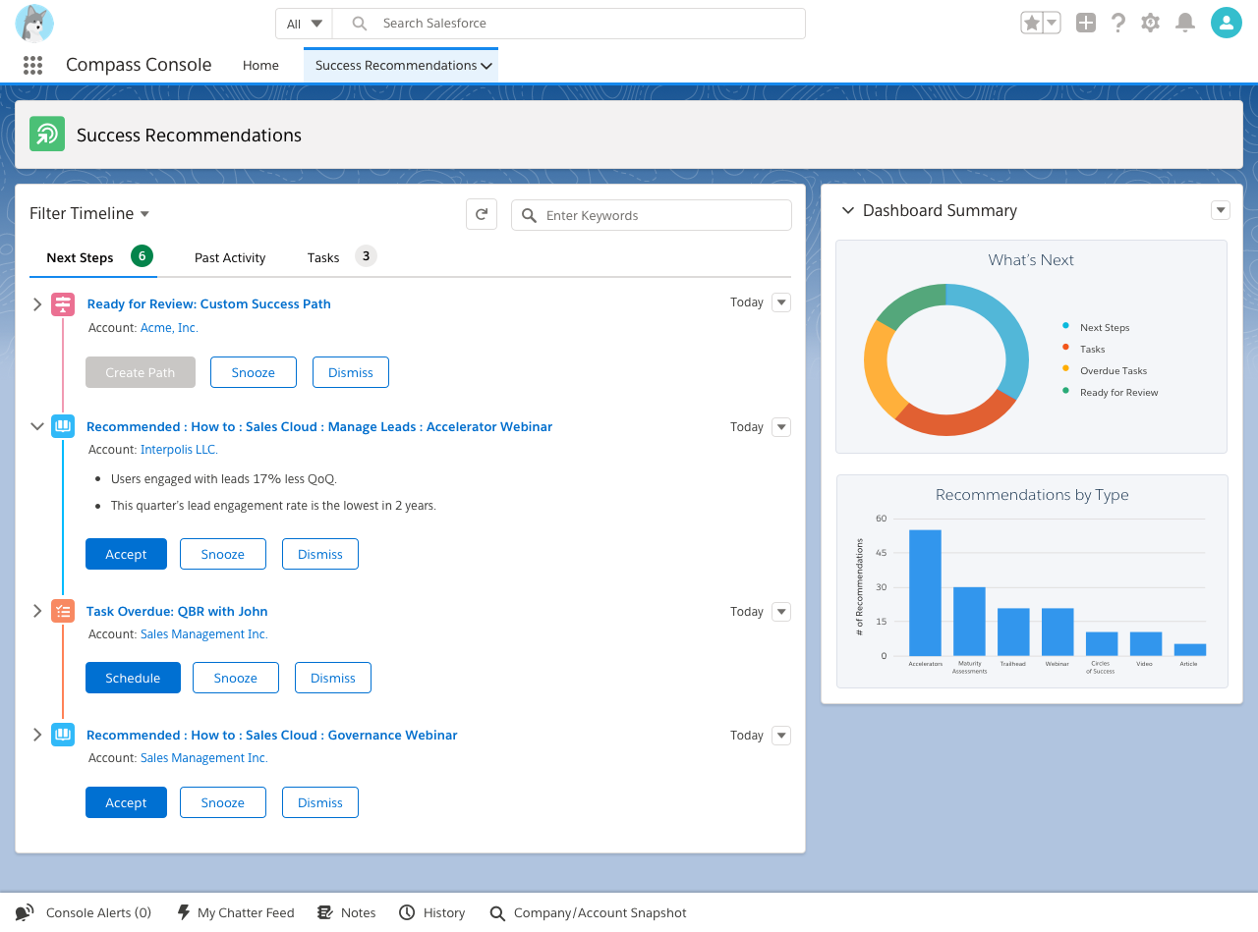The image size is (1258, 932).
Task: Open the user profile avatar
Action: tap(1227, 23)
